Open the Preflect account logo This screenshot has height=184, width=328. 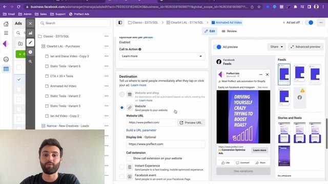click(6, 44)
